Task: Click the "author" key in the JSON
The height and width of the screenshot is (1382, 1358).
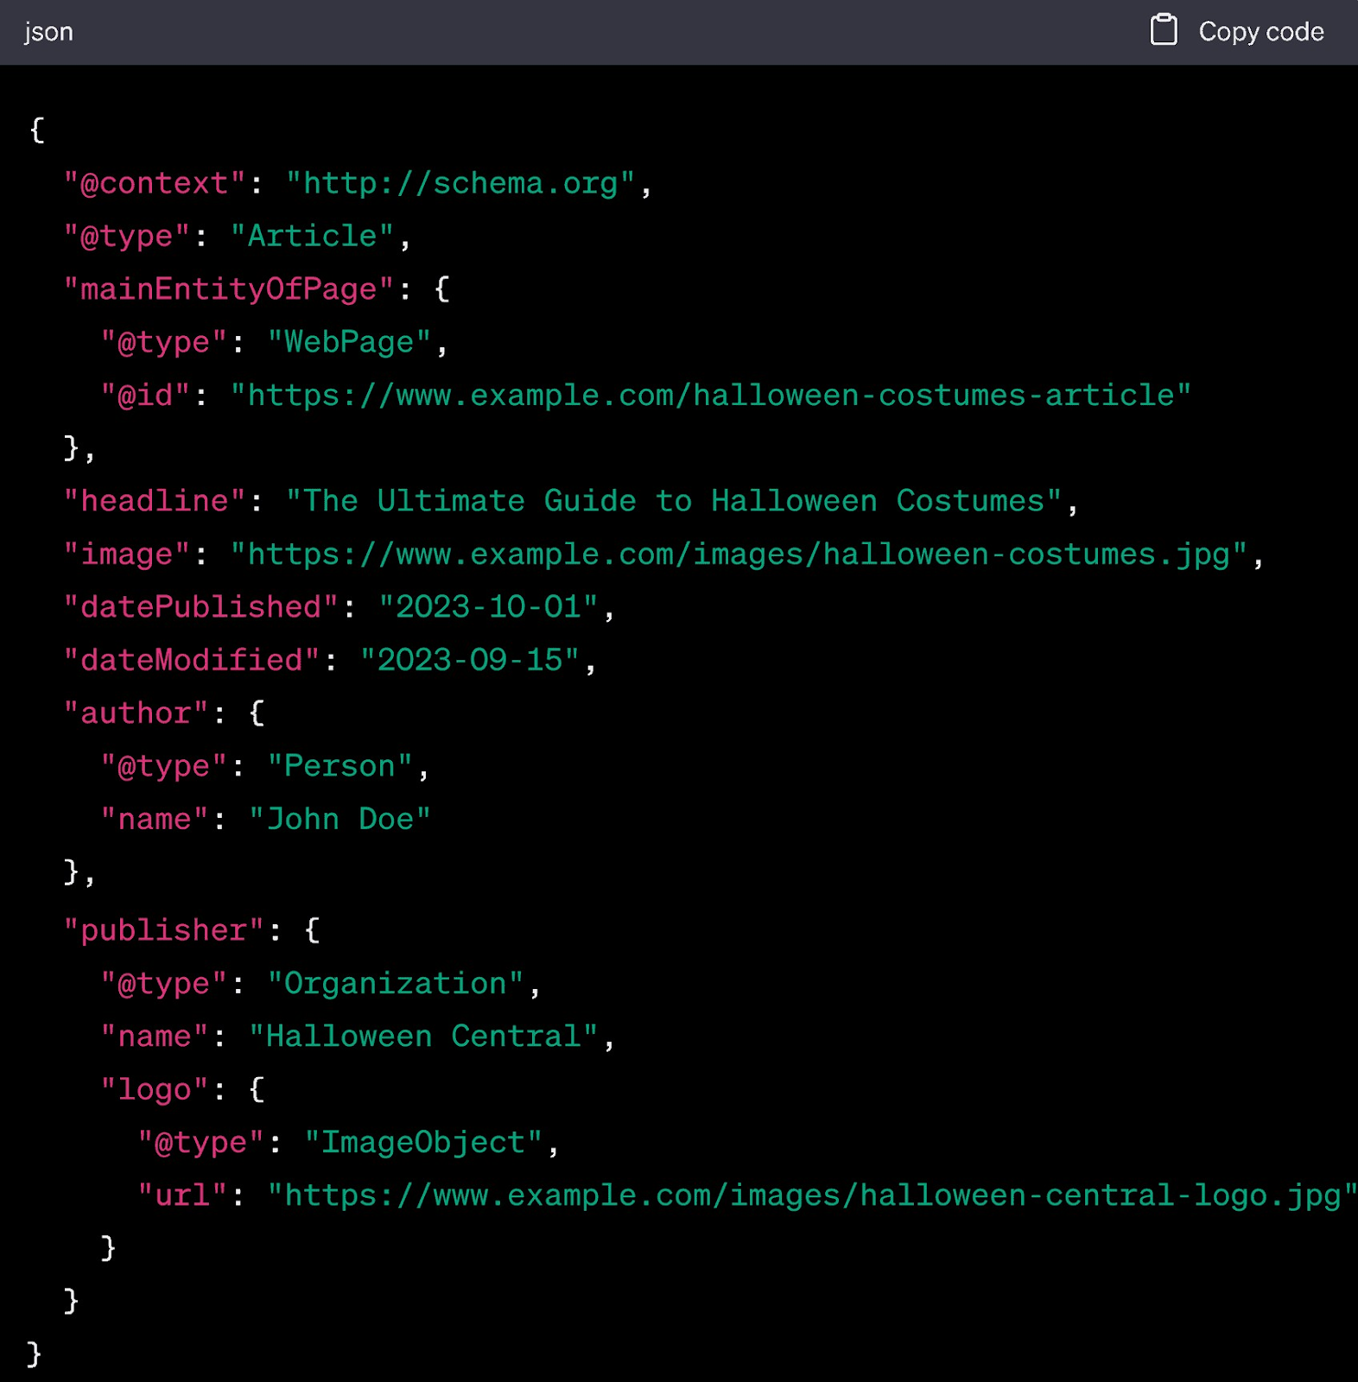Action: tap(136, 713)
